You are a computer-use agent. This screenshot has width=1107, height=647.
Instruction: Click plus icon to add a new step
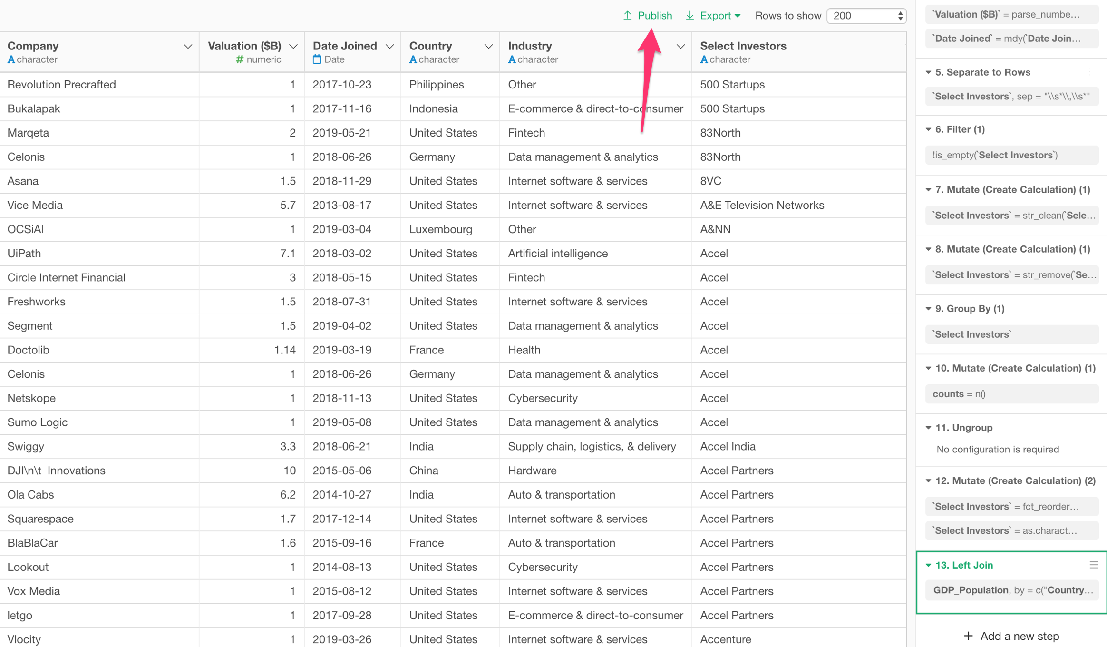tap(968, 636)
